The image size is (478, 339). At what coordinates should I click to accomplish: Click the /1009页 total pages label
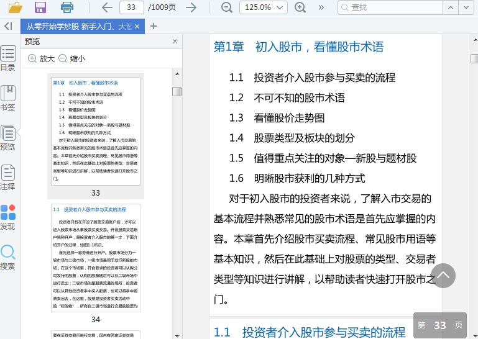pos(162,7)
